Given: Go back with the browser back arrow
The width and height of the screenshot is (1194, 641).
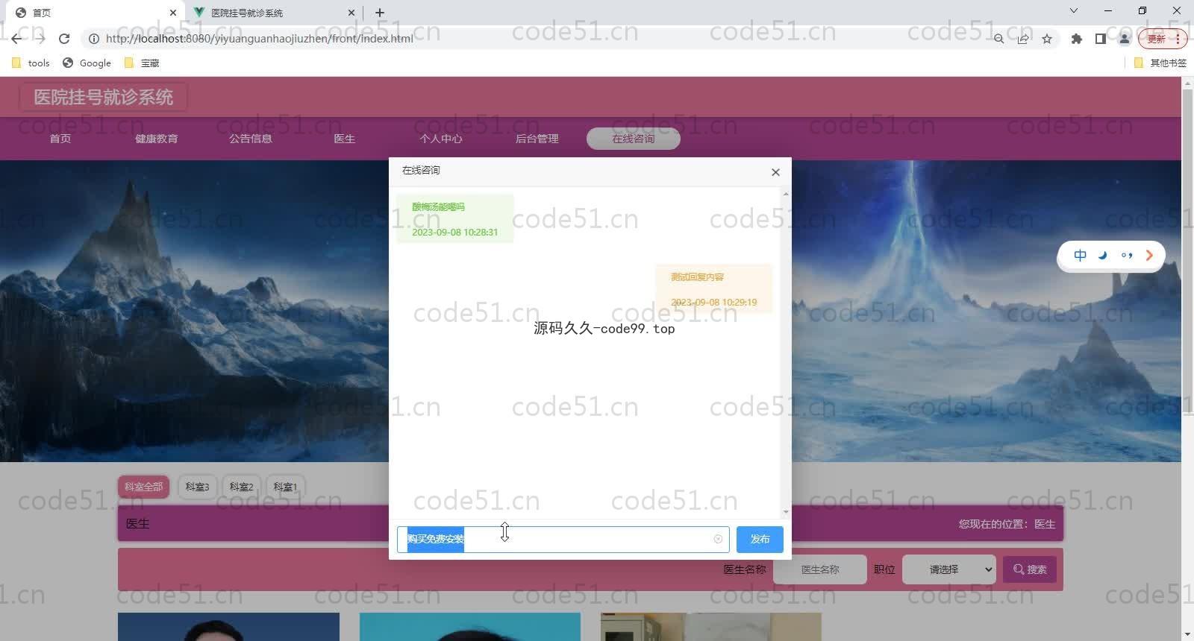Looking at the screenshot, I should tap(16, 39).
